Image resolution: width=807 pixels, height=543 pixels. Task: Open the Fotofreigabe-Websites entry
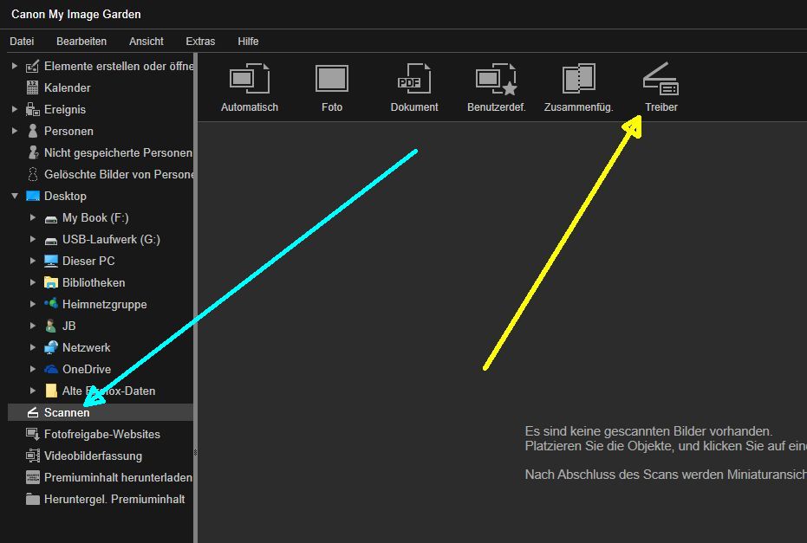[102, 434]
